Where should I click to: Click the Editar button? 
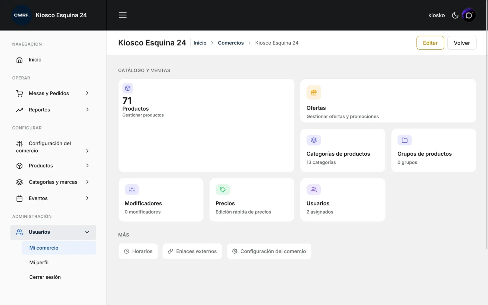tap(430, 43)
